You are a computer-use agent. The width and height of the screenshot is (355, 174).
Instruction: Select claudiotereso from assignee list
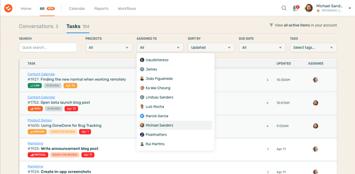175,60
